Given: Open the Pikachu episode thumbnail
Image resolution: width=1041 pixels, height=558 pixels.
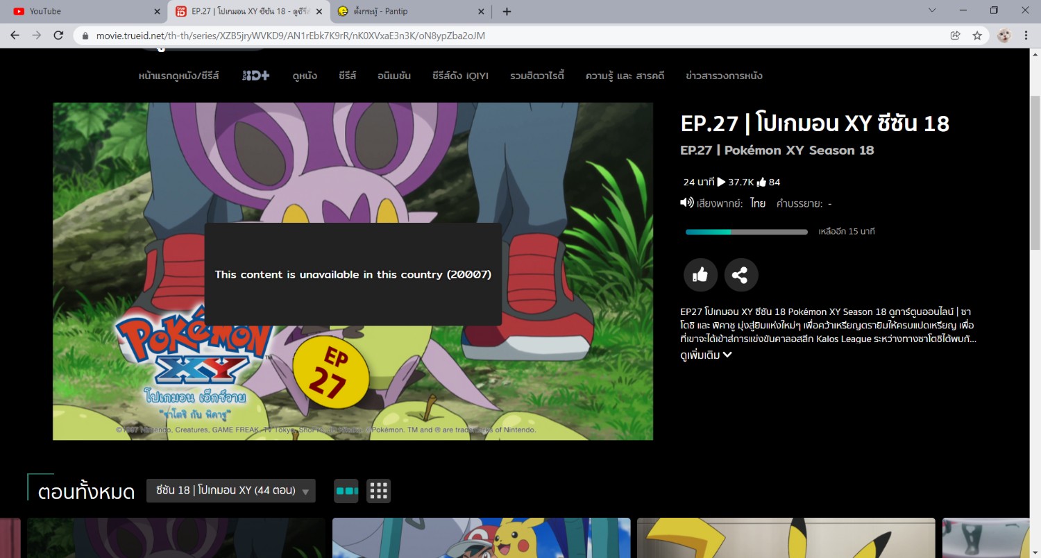Looking at the screenshot, I should click(482, 538).
